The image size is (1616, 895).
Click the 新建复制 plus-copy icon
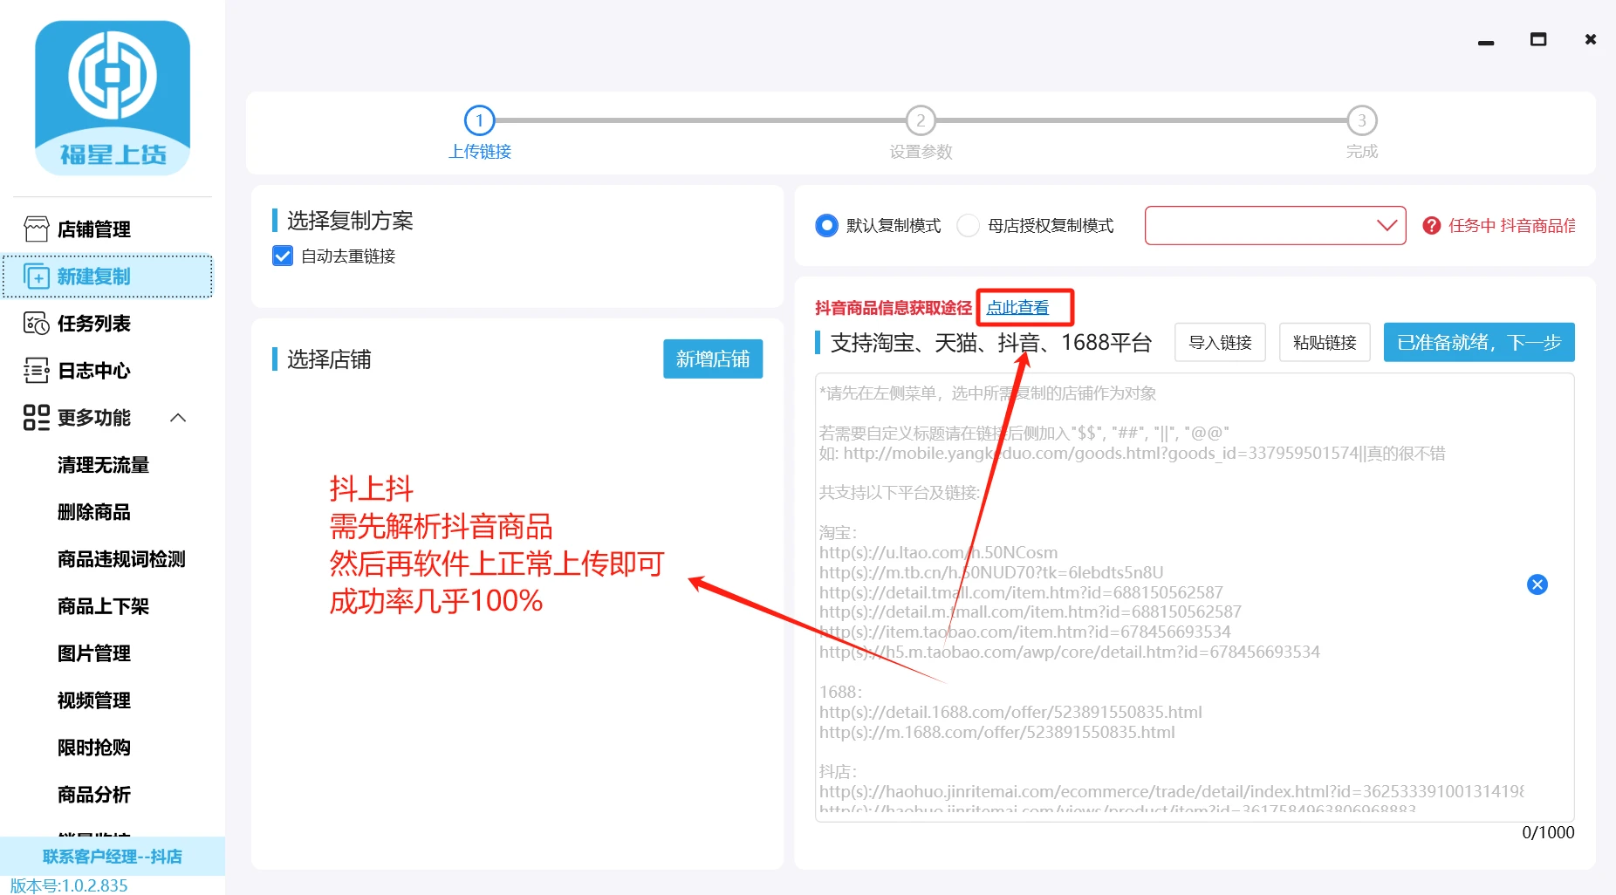pos(37,277)
